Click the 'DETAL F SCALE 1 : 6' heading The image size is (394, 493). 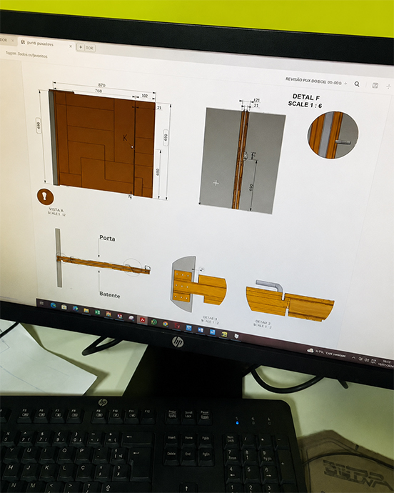tap(305, 101)
